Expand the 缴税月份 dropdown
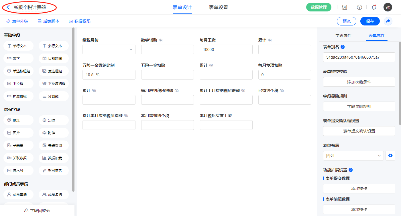This screenshot has width=401, height=216. point(109,49)
